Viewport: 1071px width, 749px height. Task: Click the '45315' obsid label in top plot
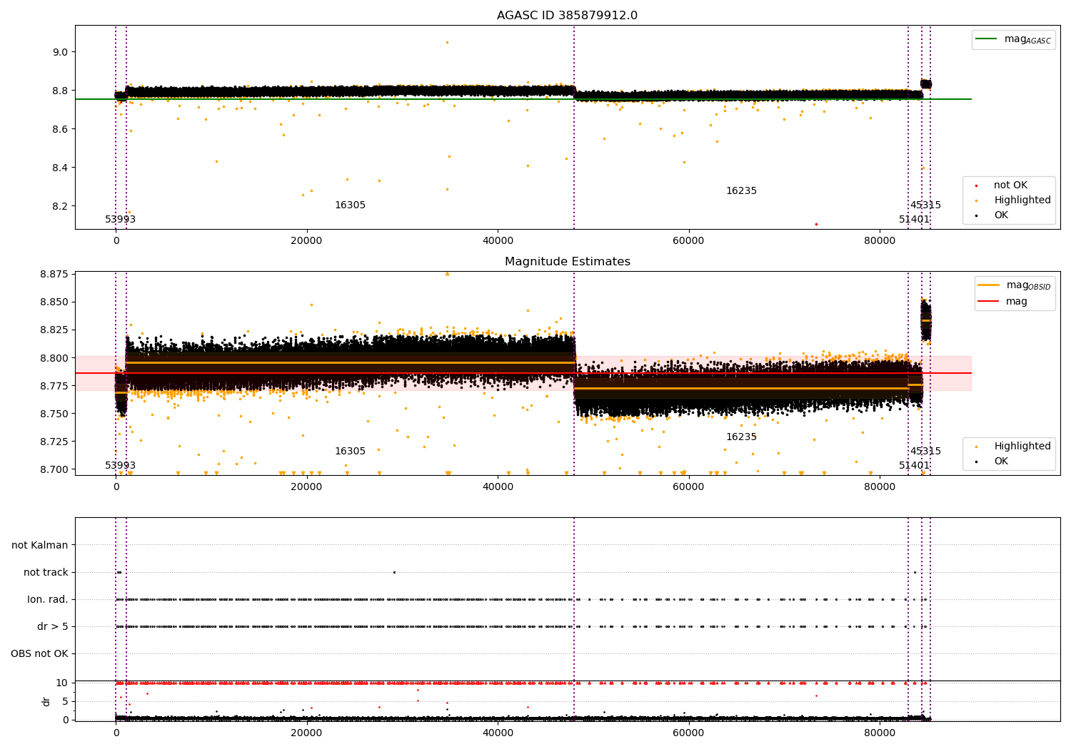(x=925, y=205)
